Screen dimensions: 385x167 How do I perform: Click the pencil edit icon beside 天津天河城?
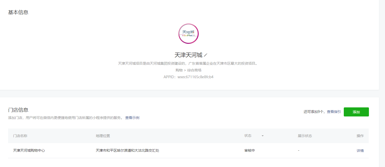pyautogui.click(x=206, y=55)
